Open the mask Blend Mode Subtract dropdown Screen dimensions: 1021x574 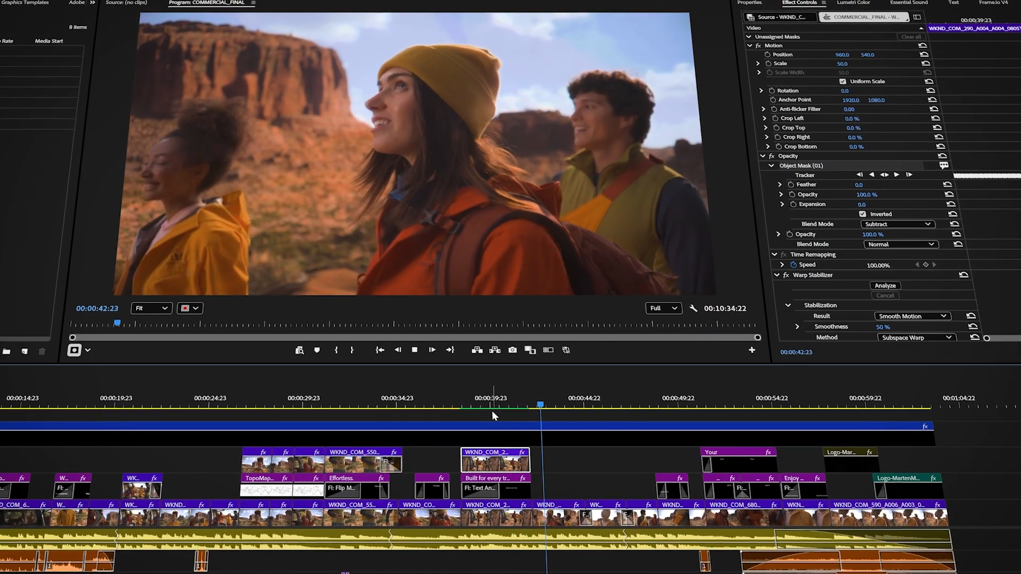[x=898, y=224]
